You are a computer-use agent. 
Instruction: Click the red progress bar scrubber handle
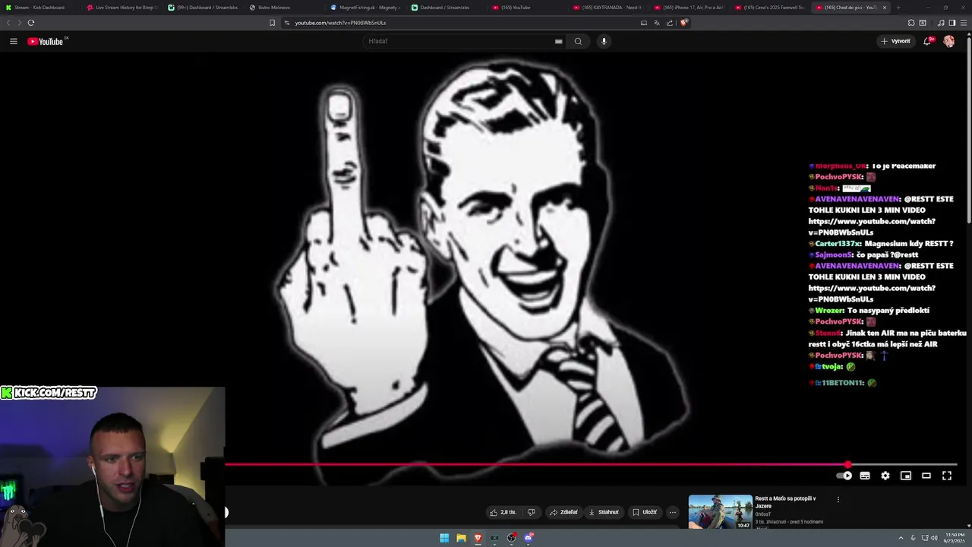pyautogui.click(x=847, y=464)
